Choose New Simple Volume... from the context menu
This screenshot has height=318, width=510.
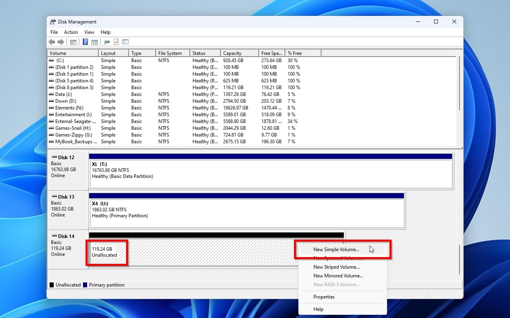(x=343, y=250)
